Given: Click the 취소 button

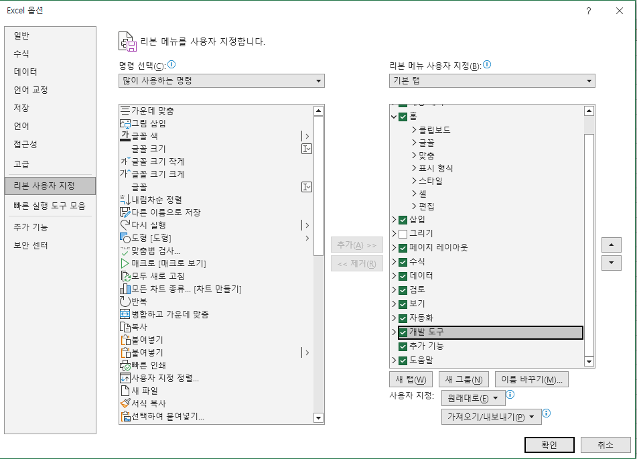Looking at the screenshot, I should click(606, 445).
